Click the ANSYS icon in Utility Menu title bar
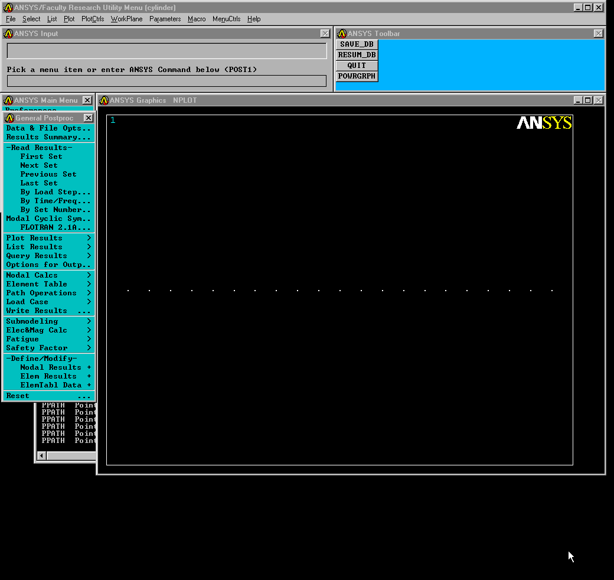This screenshot has width=614, height=580. point(8,8)
